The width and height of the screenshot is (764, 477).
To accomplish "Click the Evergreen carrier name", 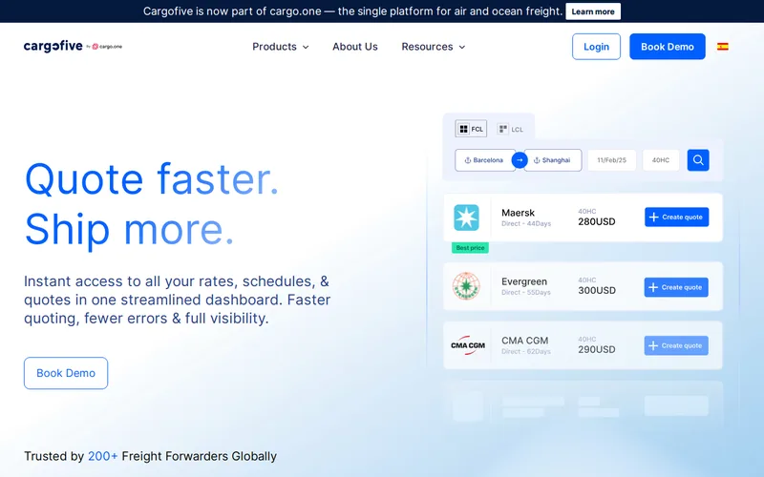I will (x=524, y=281).
